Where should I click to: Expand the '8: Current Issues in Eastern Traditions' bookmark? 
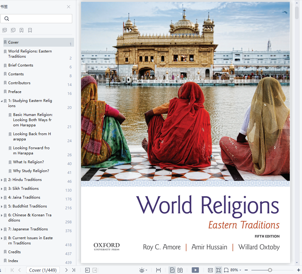coord(2,238)
